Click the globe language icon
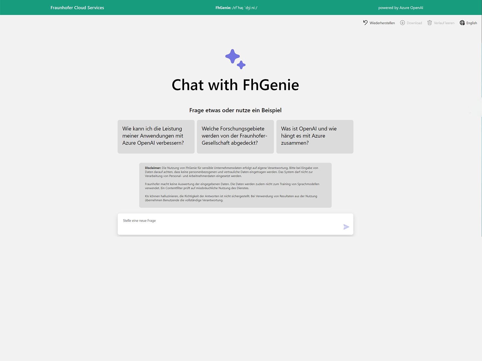 click(x=462, y=23)
